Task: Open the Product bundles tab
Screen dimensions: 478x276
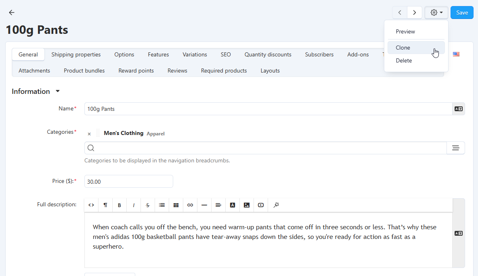Action: pyautogui.click(x=84, y=71)
